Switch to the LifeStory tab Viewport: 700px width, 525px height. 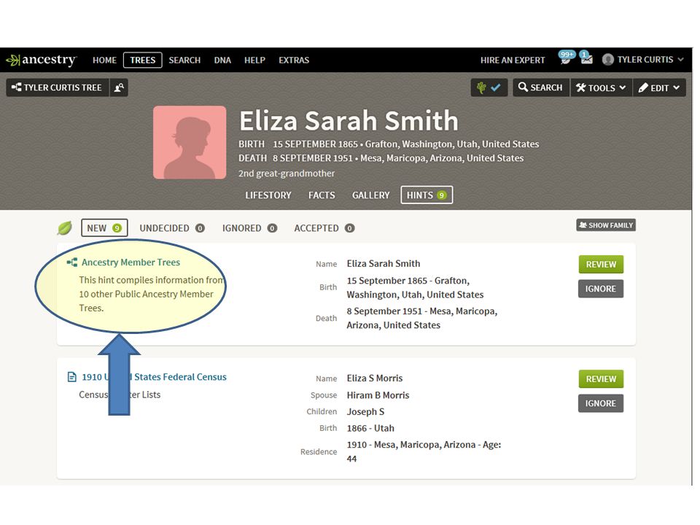(x=268, y=195)
